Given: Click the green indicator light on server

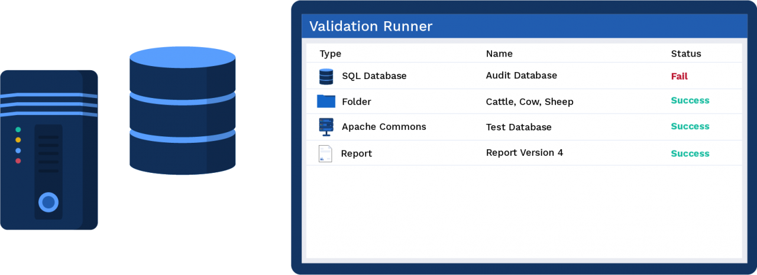Looking at the screenshot, I should (x=18, y=129).
